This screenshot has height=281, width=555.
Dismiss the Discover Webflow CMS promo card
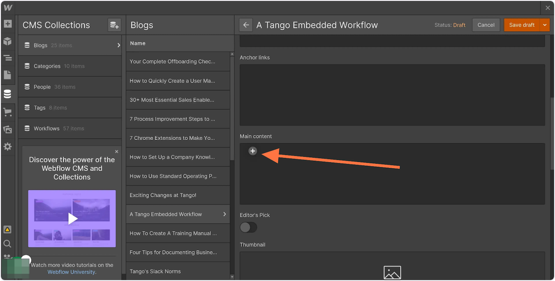click(x=117, y=152)
